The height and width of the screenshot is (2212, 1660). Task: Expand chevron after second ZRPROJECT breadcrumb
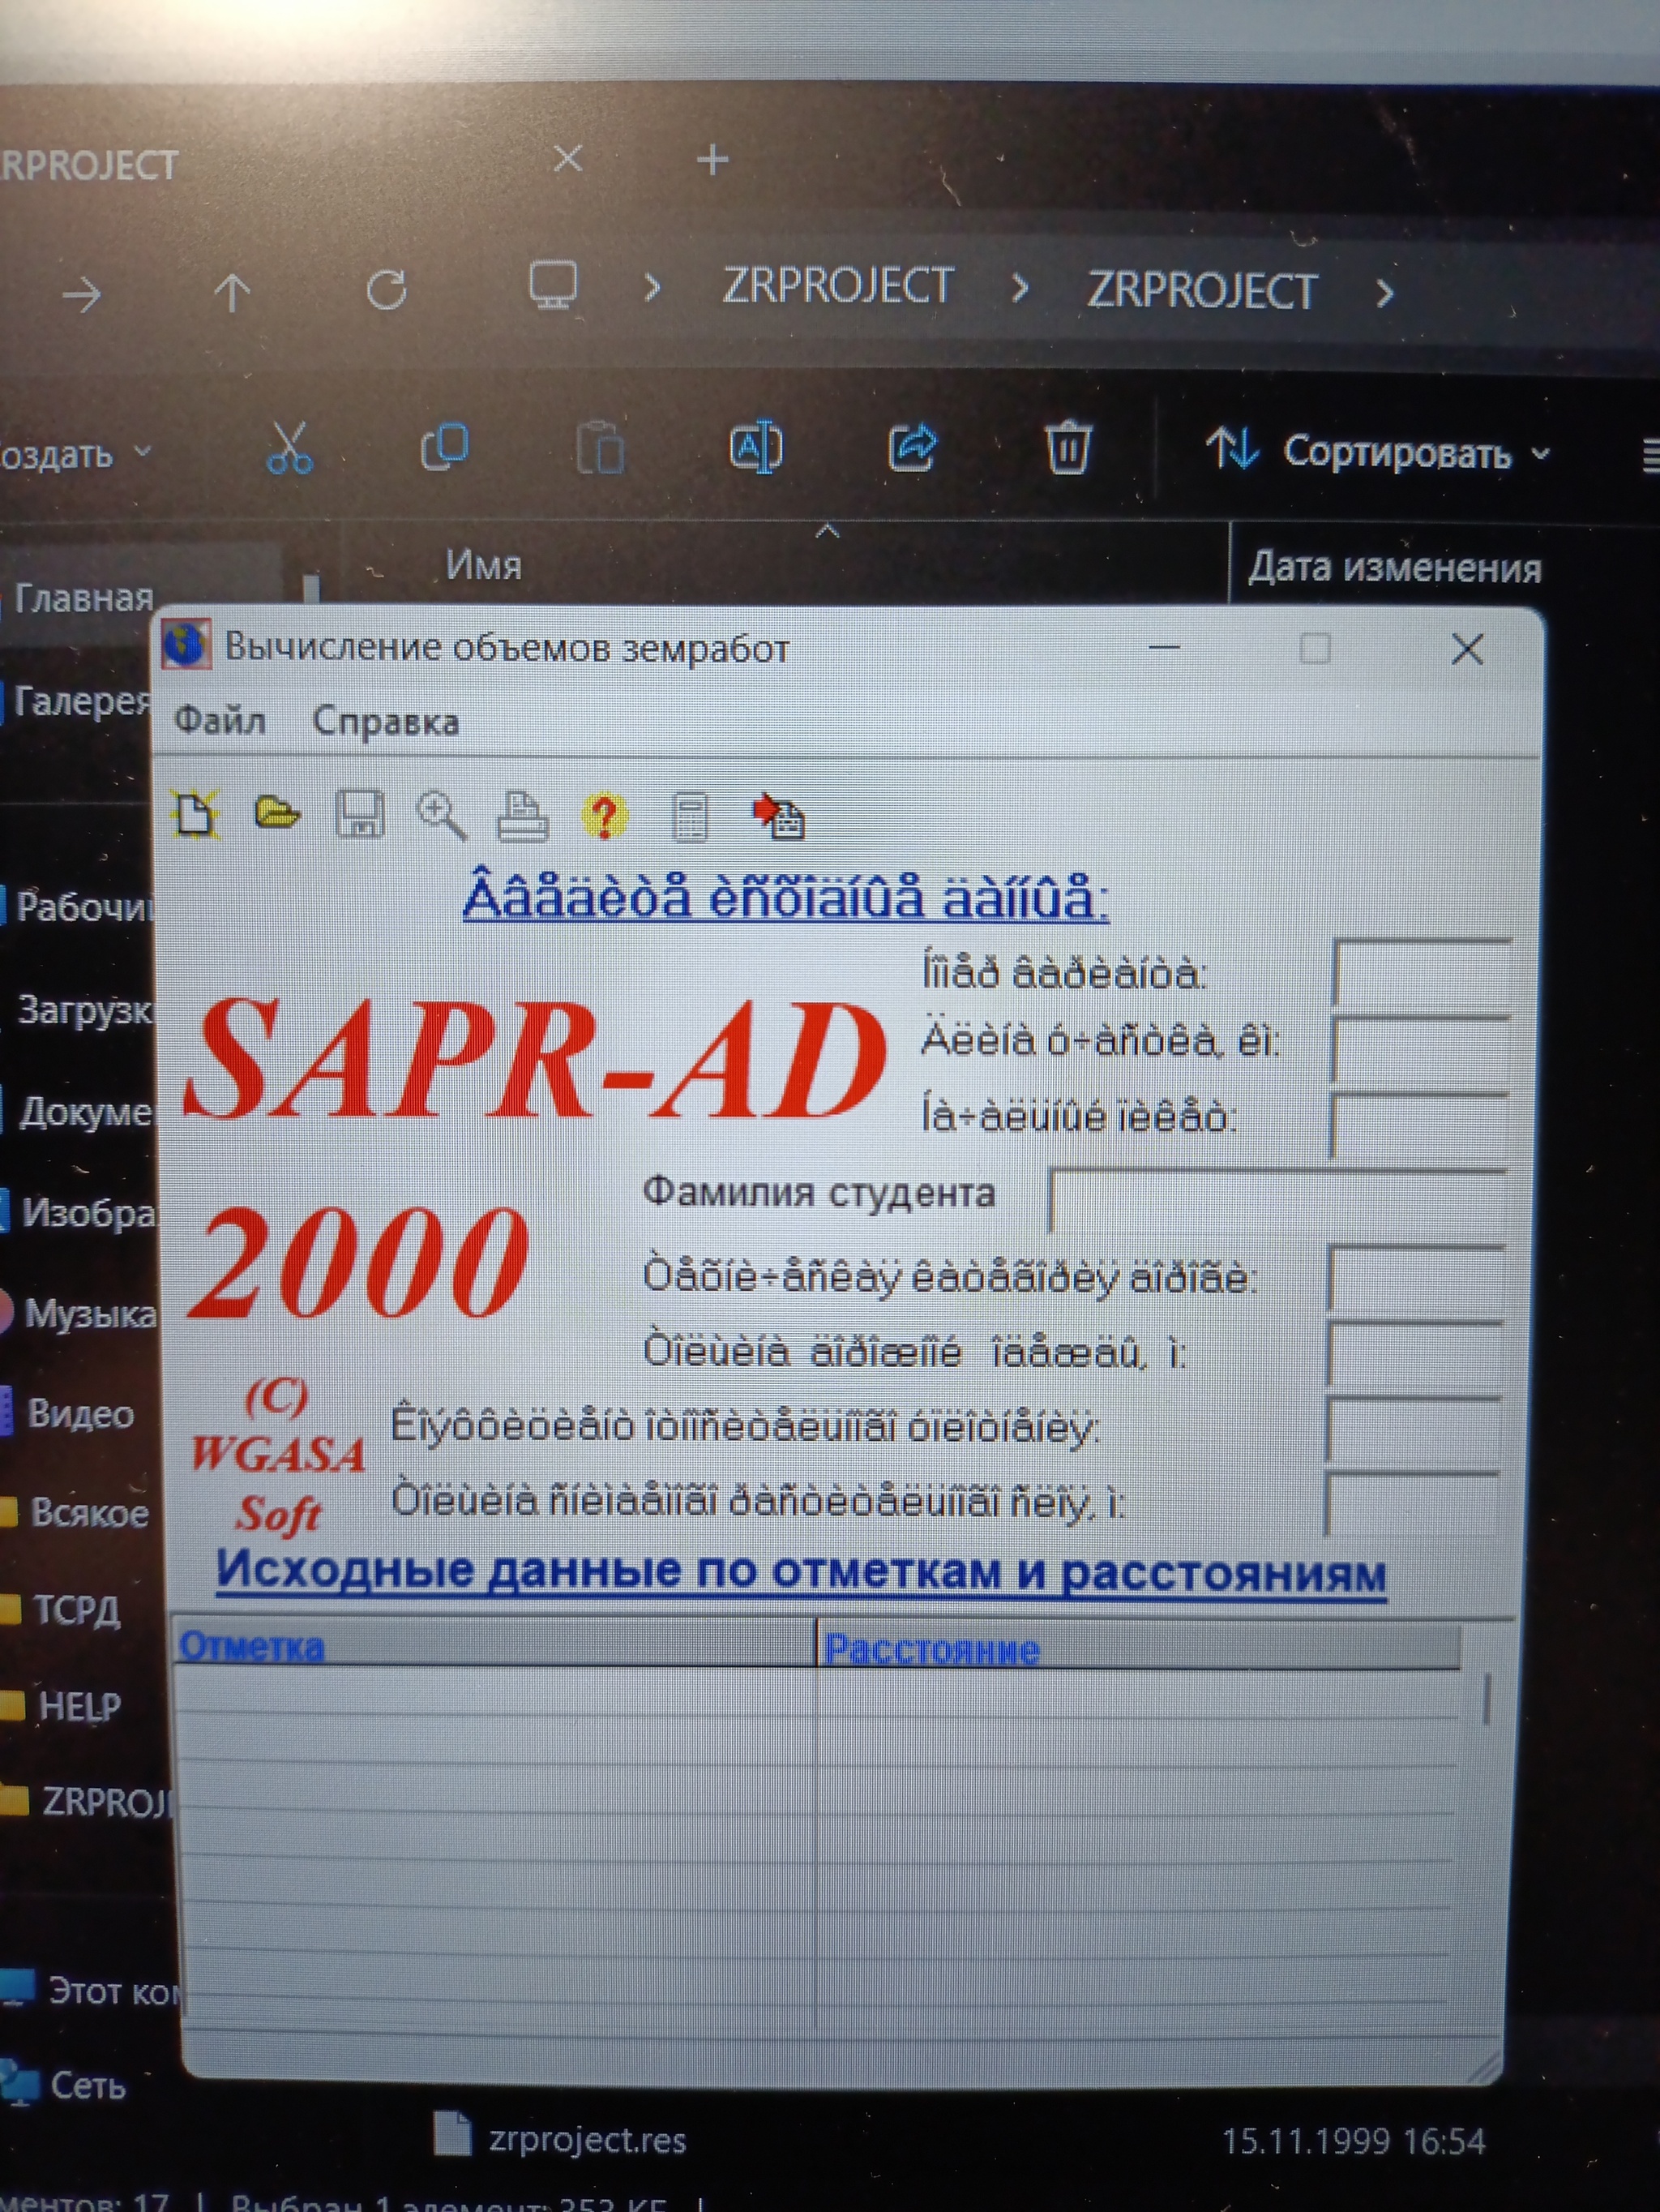click(1384, 293)
